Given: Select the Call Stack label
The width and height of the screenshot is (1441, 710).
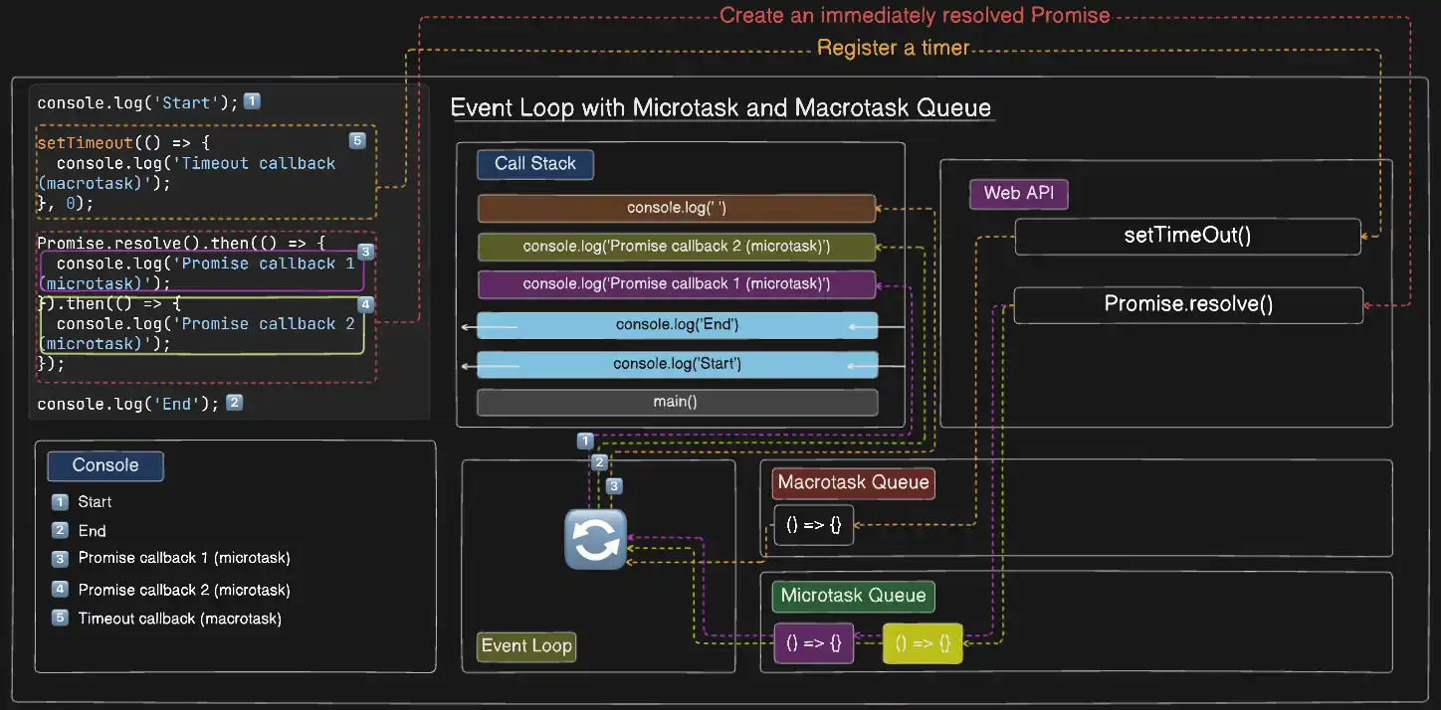Looking at the screenshot, I should pos(535,164).
